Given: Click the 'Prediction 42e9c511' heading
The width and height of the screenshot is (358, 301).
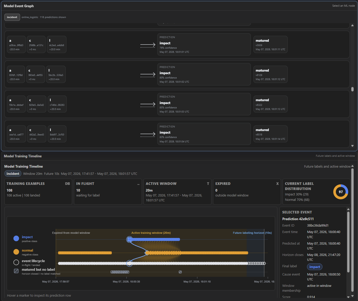Looking at the screenshot, I should pos(298,219).
